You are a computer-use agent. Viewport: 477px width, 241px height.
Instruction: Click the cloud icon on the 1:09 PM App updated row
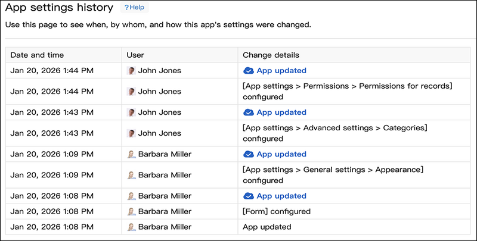[249, 154]
